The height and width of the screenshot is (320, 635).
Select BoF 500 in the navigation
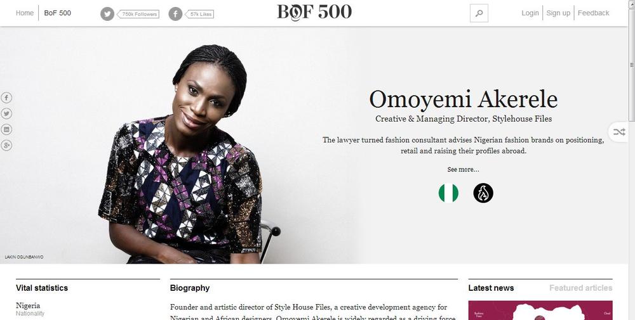coord(58,13)
